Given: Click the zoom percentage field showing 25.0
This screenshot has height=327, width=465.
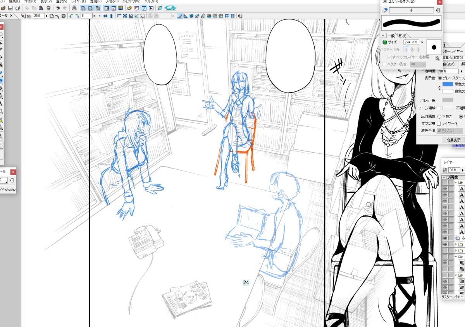Looking at the screenshot, I should tap(39, 16).
